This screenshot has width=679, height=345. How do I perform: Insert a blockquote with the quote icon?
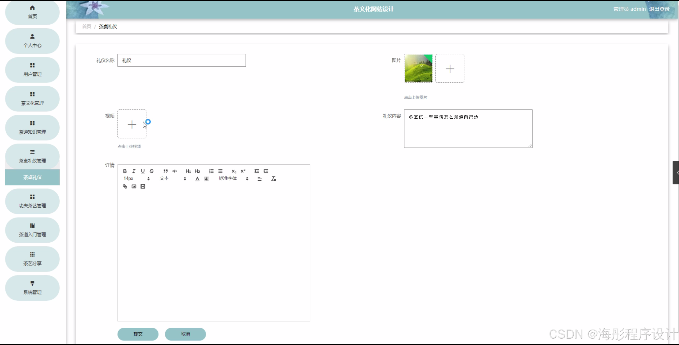click(165, 171)
